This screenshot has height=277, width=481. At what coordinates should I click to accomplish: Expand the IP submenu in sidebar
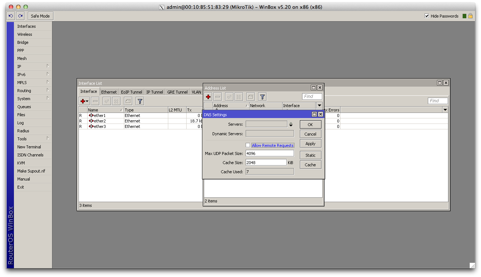pyautogui.click(x=33, y=67)
